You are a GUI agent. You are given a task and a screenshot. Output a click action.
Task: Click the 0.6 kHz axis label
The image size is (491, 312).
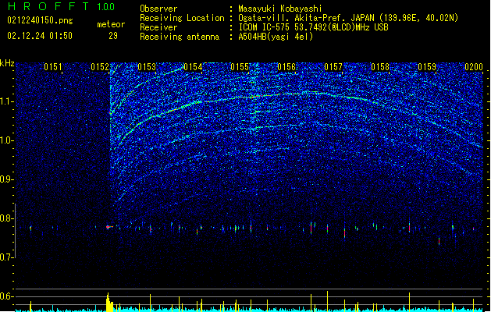point(7,296)
